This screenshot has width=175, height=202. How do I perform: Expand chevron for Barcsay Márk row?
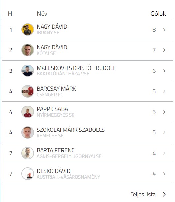pyautogui.click(x=164, y=91)
